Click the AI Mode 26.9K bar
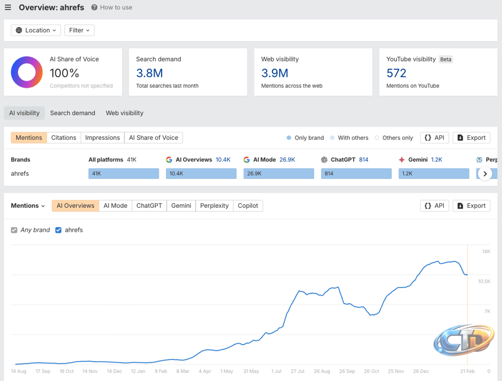The height and width of the screenshot is (381, 502). pos(278,174)
